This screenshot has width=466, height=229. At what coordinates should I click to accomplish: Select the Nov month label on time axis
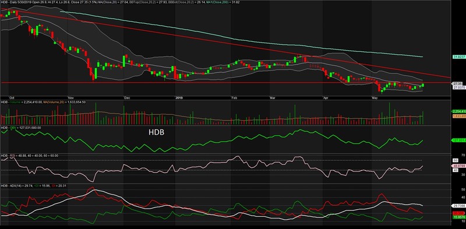click(x=70, y=97)
